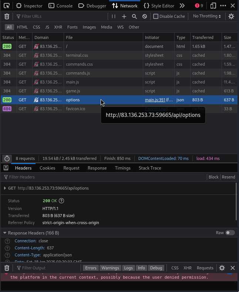This screenshot has width=239, height=292.
Task: Switch to the Style Editor tab
Action: [x=159, y=6]
